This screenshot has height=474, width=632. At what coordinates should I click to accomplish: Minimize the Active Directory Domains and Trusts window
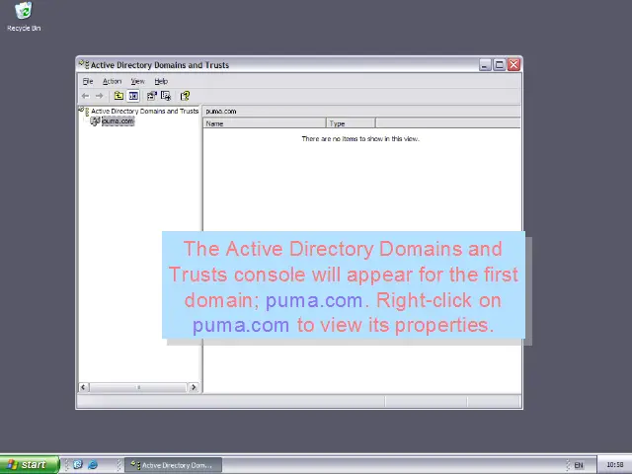pos(485,65)
